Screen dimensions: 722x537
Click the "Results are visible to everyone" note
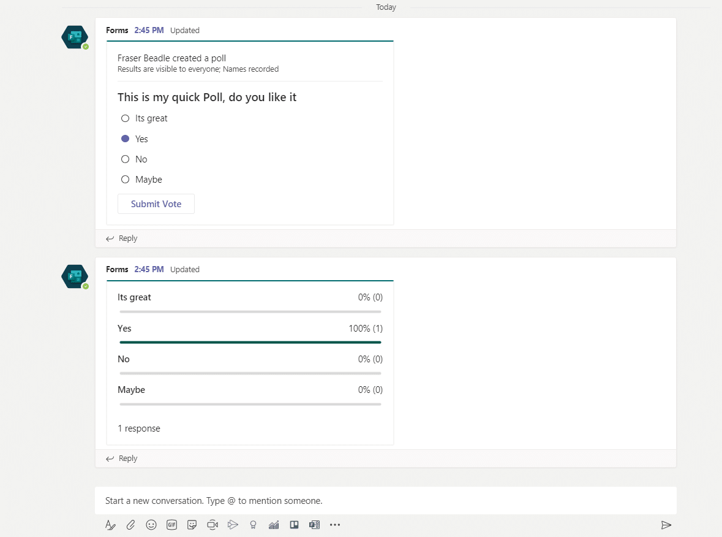pos(198,69)
